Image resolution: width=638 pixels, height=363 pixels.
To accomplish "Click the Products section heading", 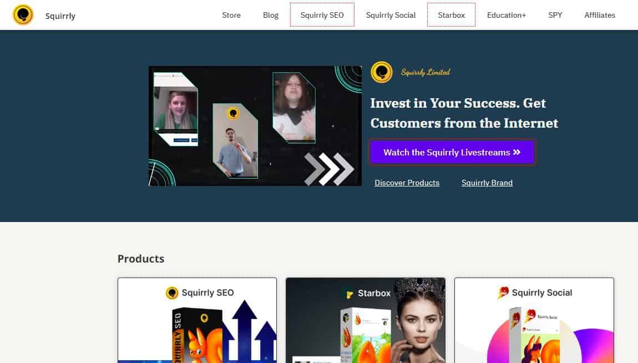I will pos(141,259).
